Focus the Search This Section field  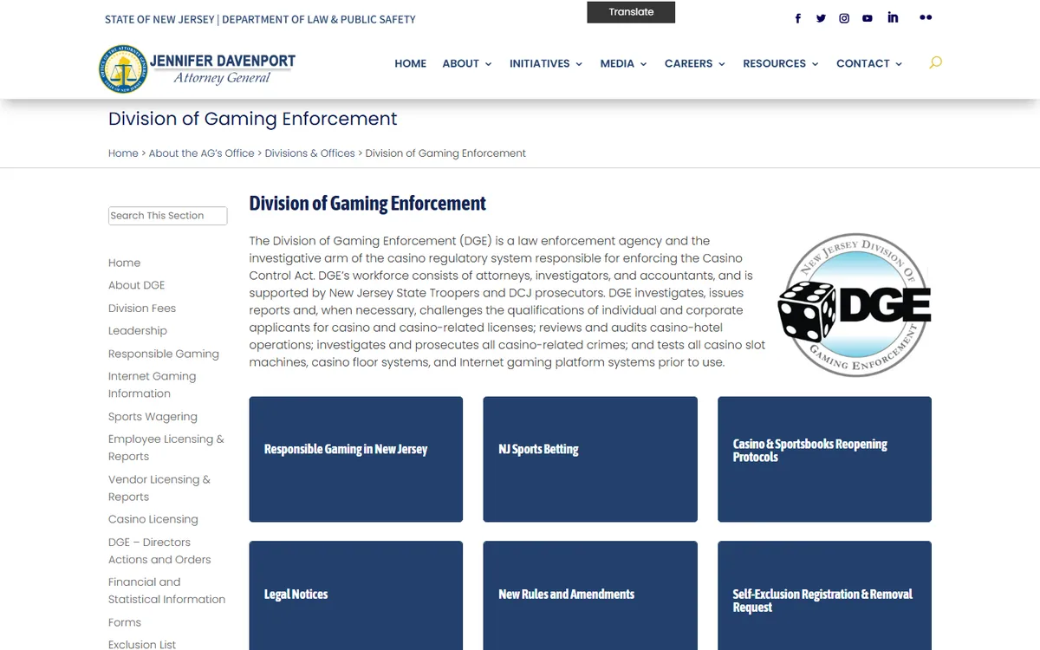click(x=167, y=216)
